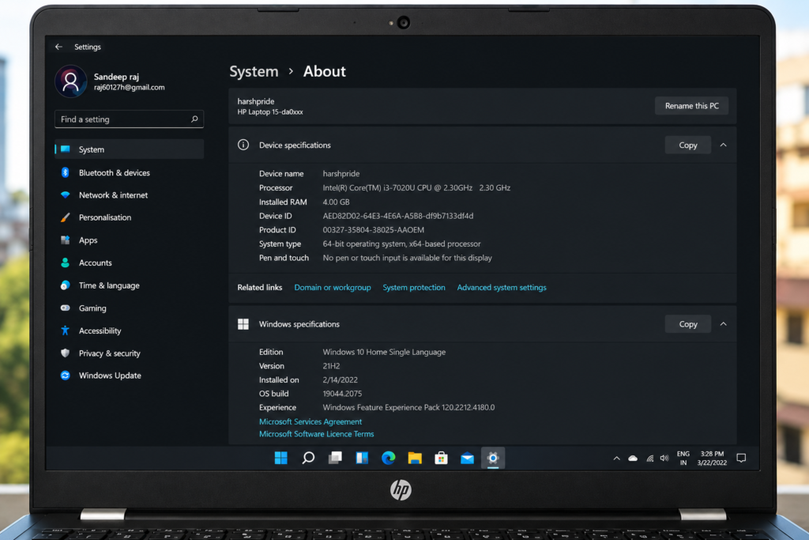The height and width of the screenshot is (540, 809).
Task: Open Mail app from taskbar
Action: coord(468,458)
